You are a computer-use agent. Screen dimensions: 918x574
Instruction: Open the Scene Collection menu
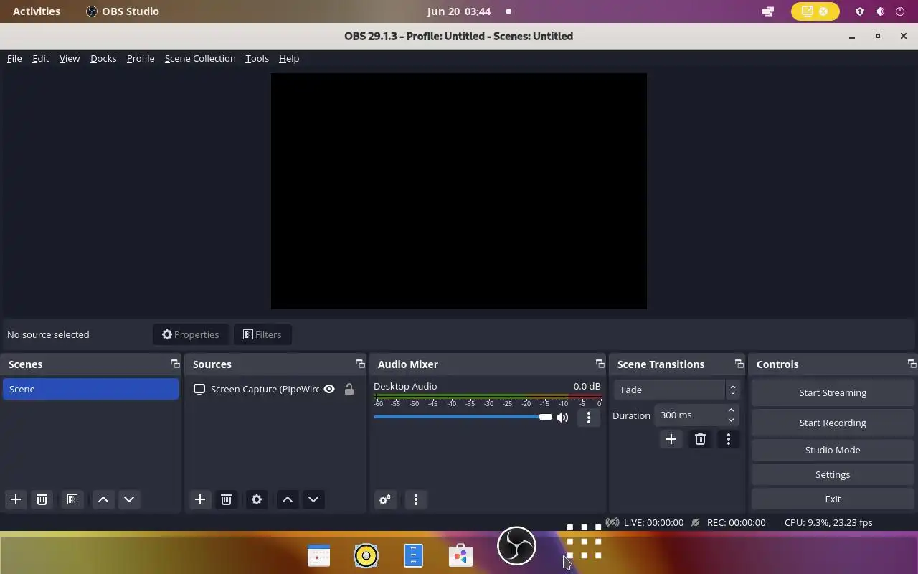200,58
